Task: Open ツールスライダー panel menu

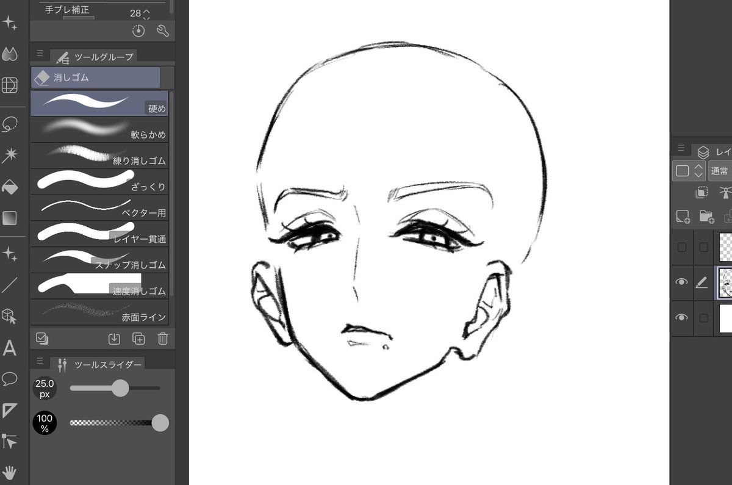Action: click(40, 360)
